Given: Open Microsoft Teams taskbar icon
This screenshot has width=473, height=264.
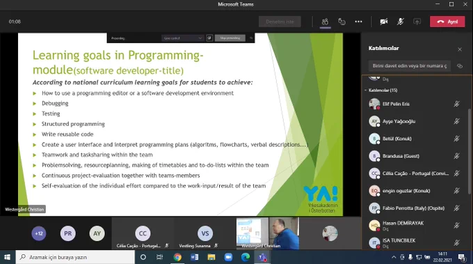Looking at the screenshot, I should click(262, 257).
